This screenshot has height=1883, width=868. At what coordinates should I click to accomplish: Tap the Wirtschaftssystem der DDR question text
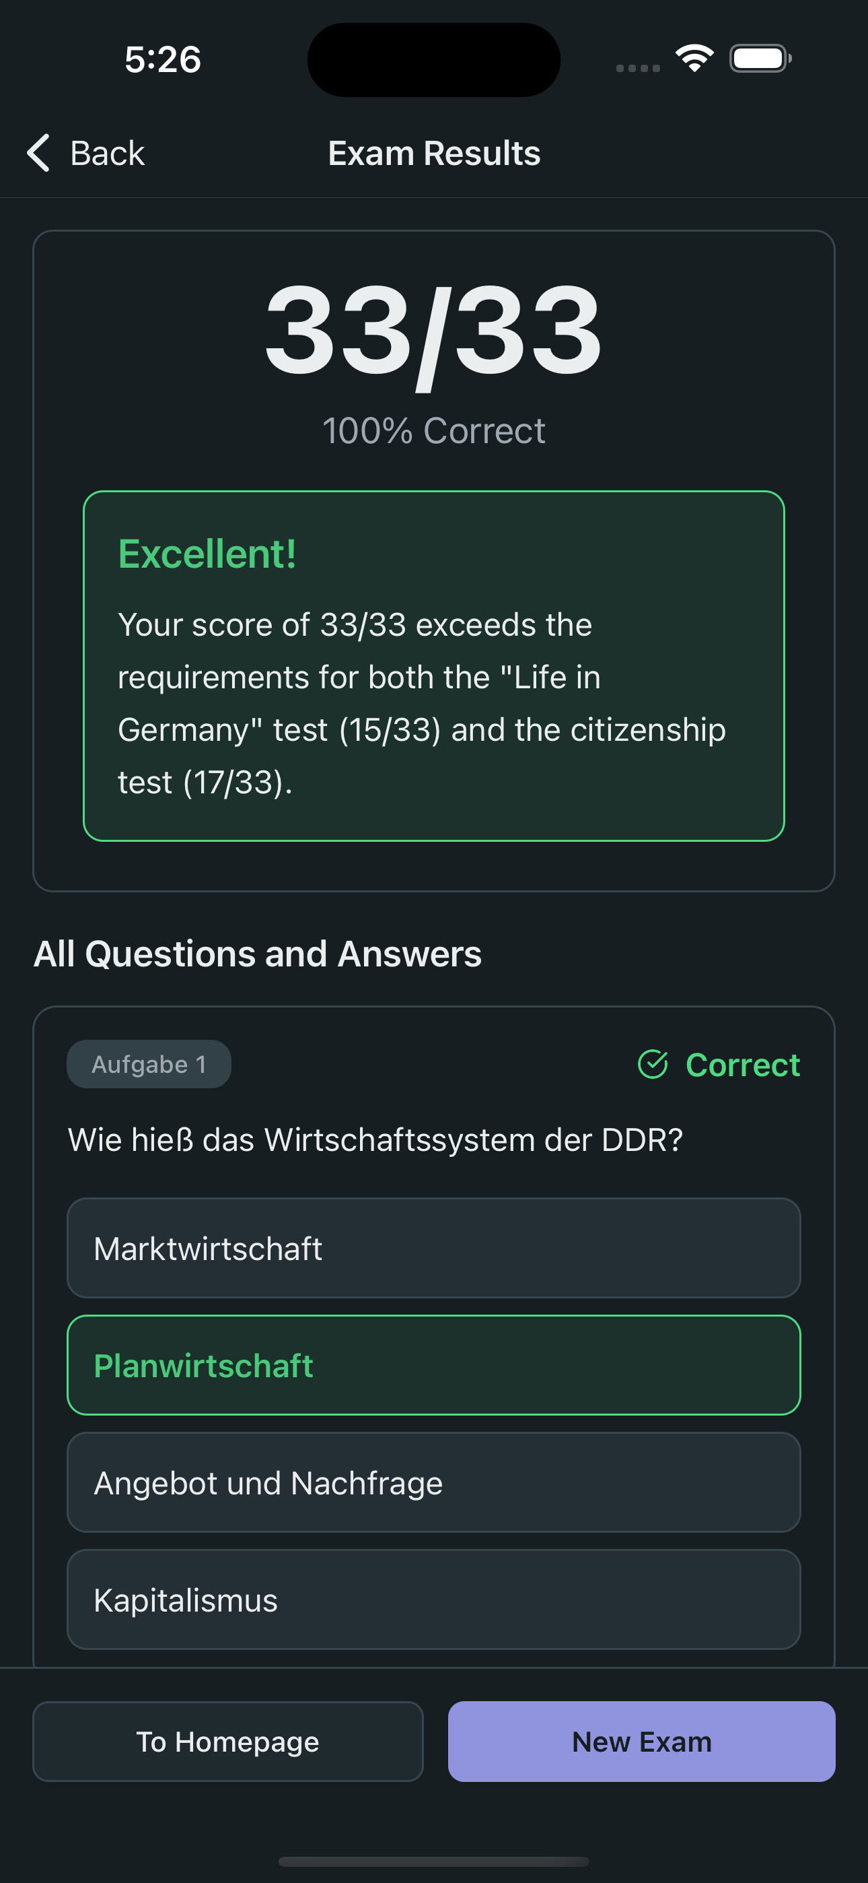375,1139
